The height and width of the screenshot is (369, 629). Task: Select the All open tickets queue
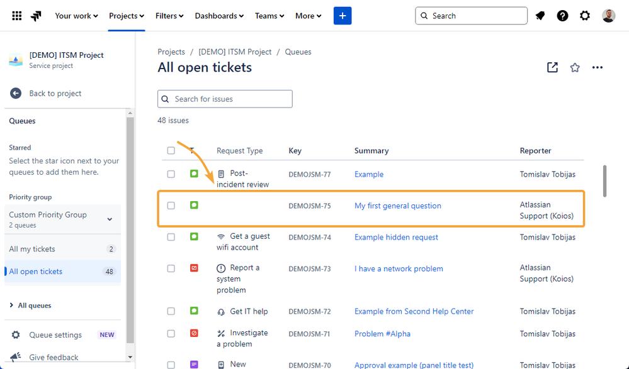pyautogui.click(x=62, y=271)
